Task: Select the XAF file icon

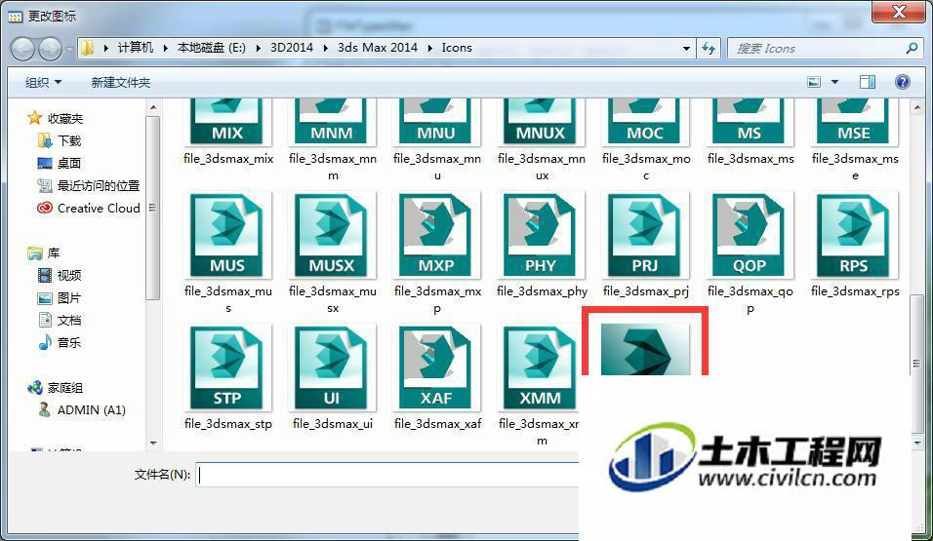Action: [x=437, y=367]
